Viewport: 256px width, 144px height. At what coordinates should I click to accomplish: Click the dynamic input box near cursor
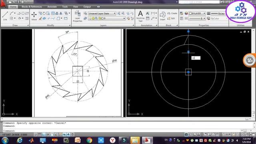click(x=196, y=58)
